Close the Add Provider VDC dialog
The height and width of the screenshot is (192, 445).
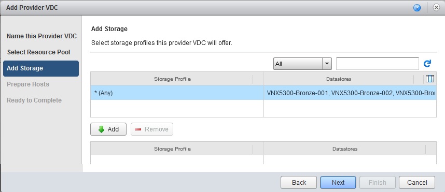tap(437, 8)
